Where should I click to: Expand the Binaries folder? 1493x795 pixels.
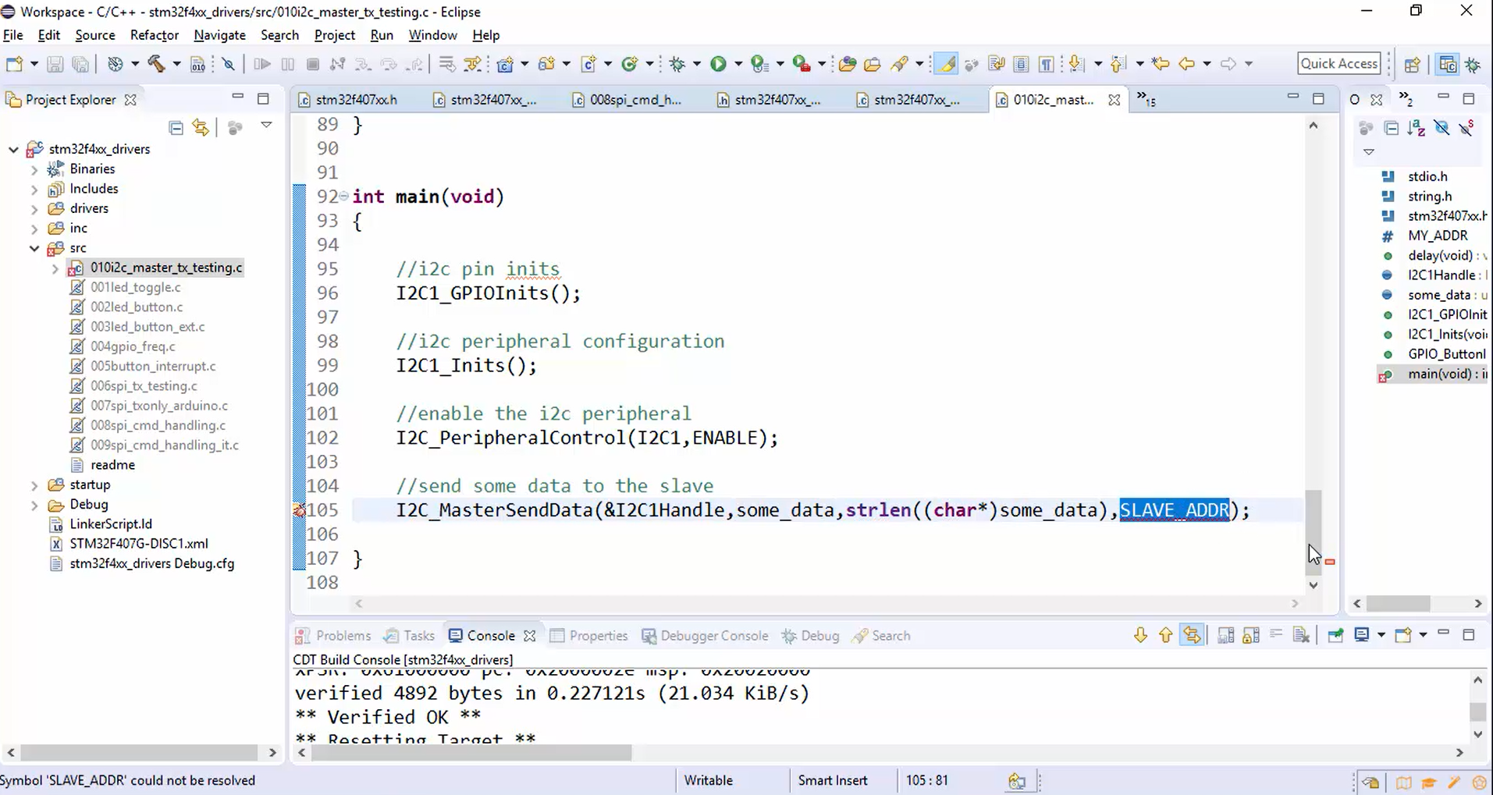pyautogui.click(x=34, y=169)
